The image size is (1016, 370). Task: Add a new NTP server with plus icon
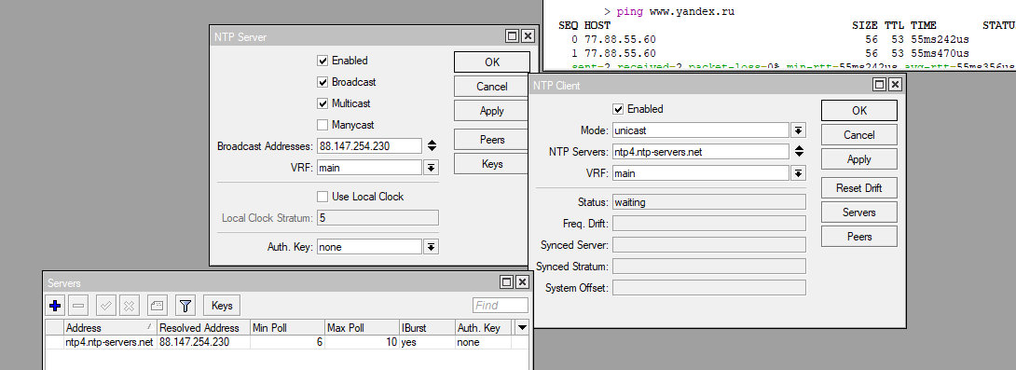pyautogui.click(x=55, y=305)
